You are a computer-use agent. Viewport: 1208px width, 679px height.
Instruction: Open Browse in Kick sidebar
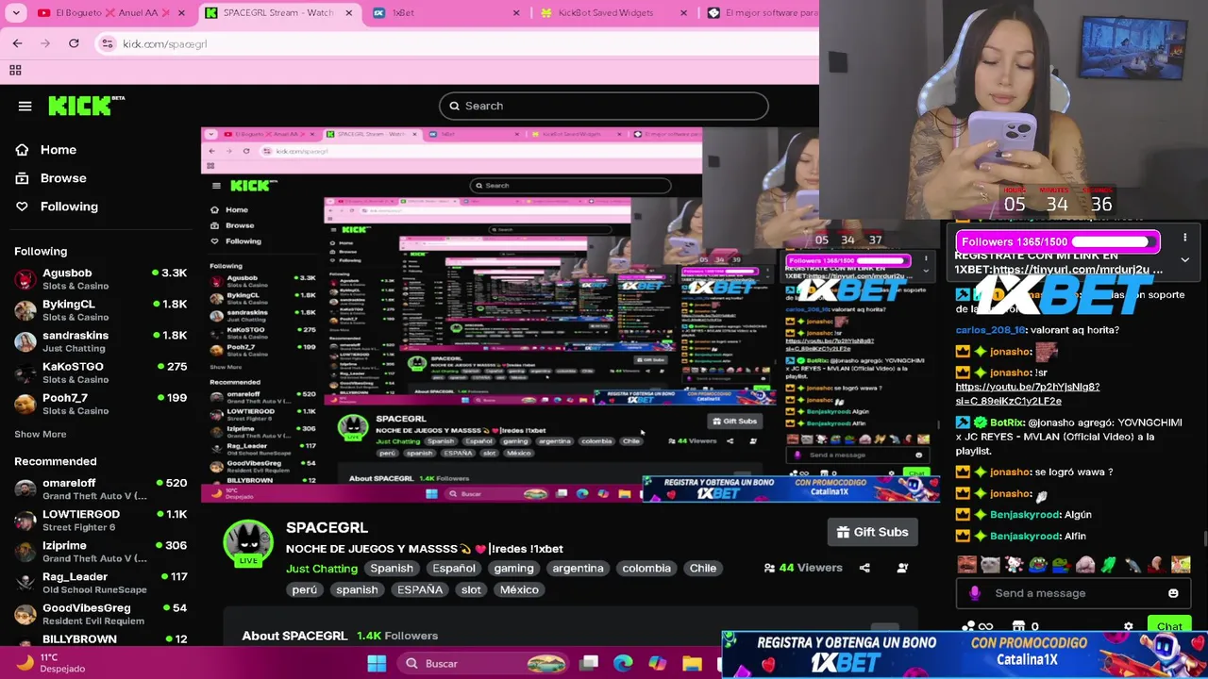pyautogui.click(x=63, y=178)
